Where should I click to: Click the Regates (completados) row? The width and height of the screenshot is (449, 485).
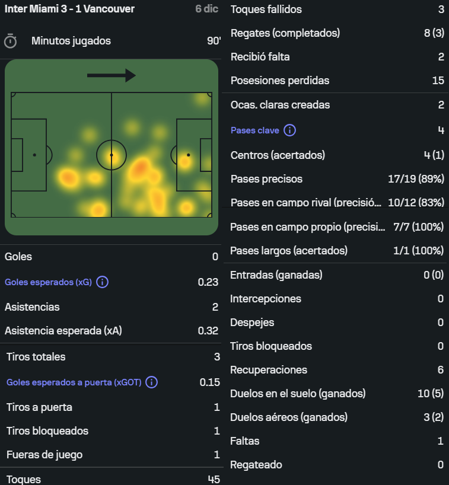click(x=336, y=33)
